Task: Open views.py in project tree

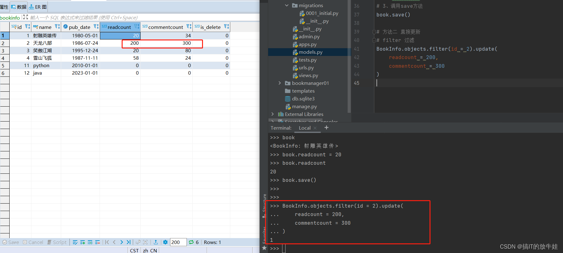Action: coord(305,75)
